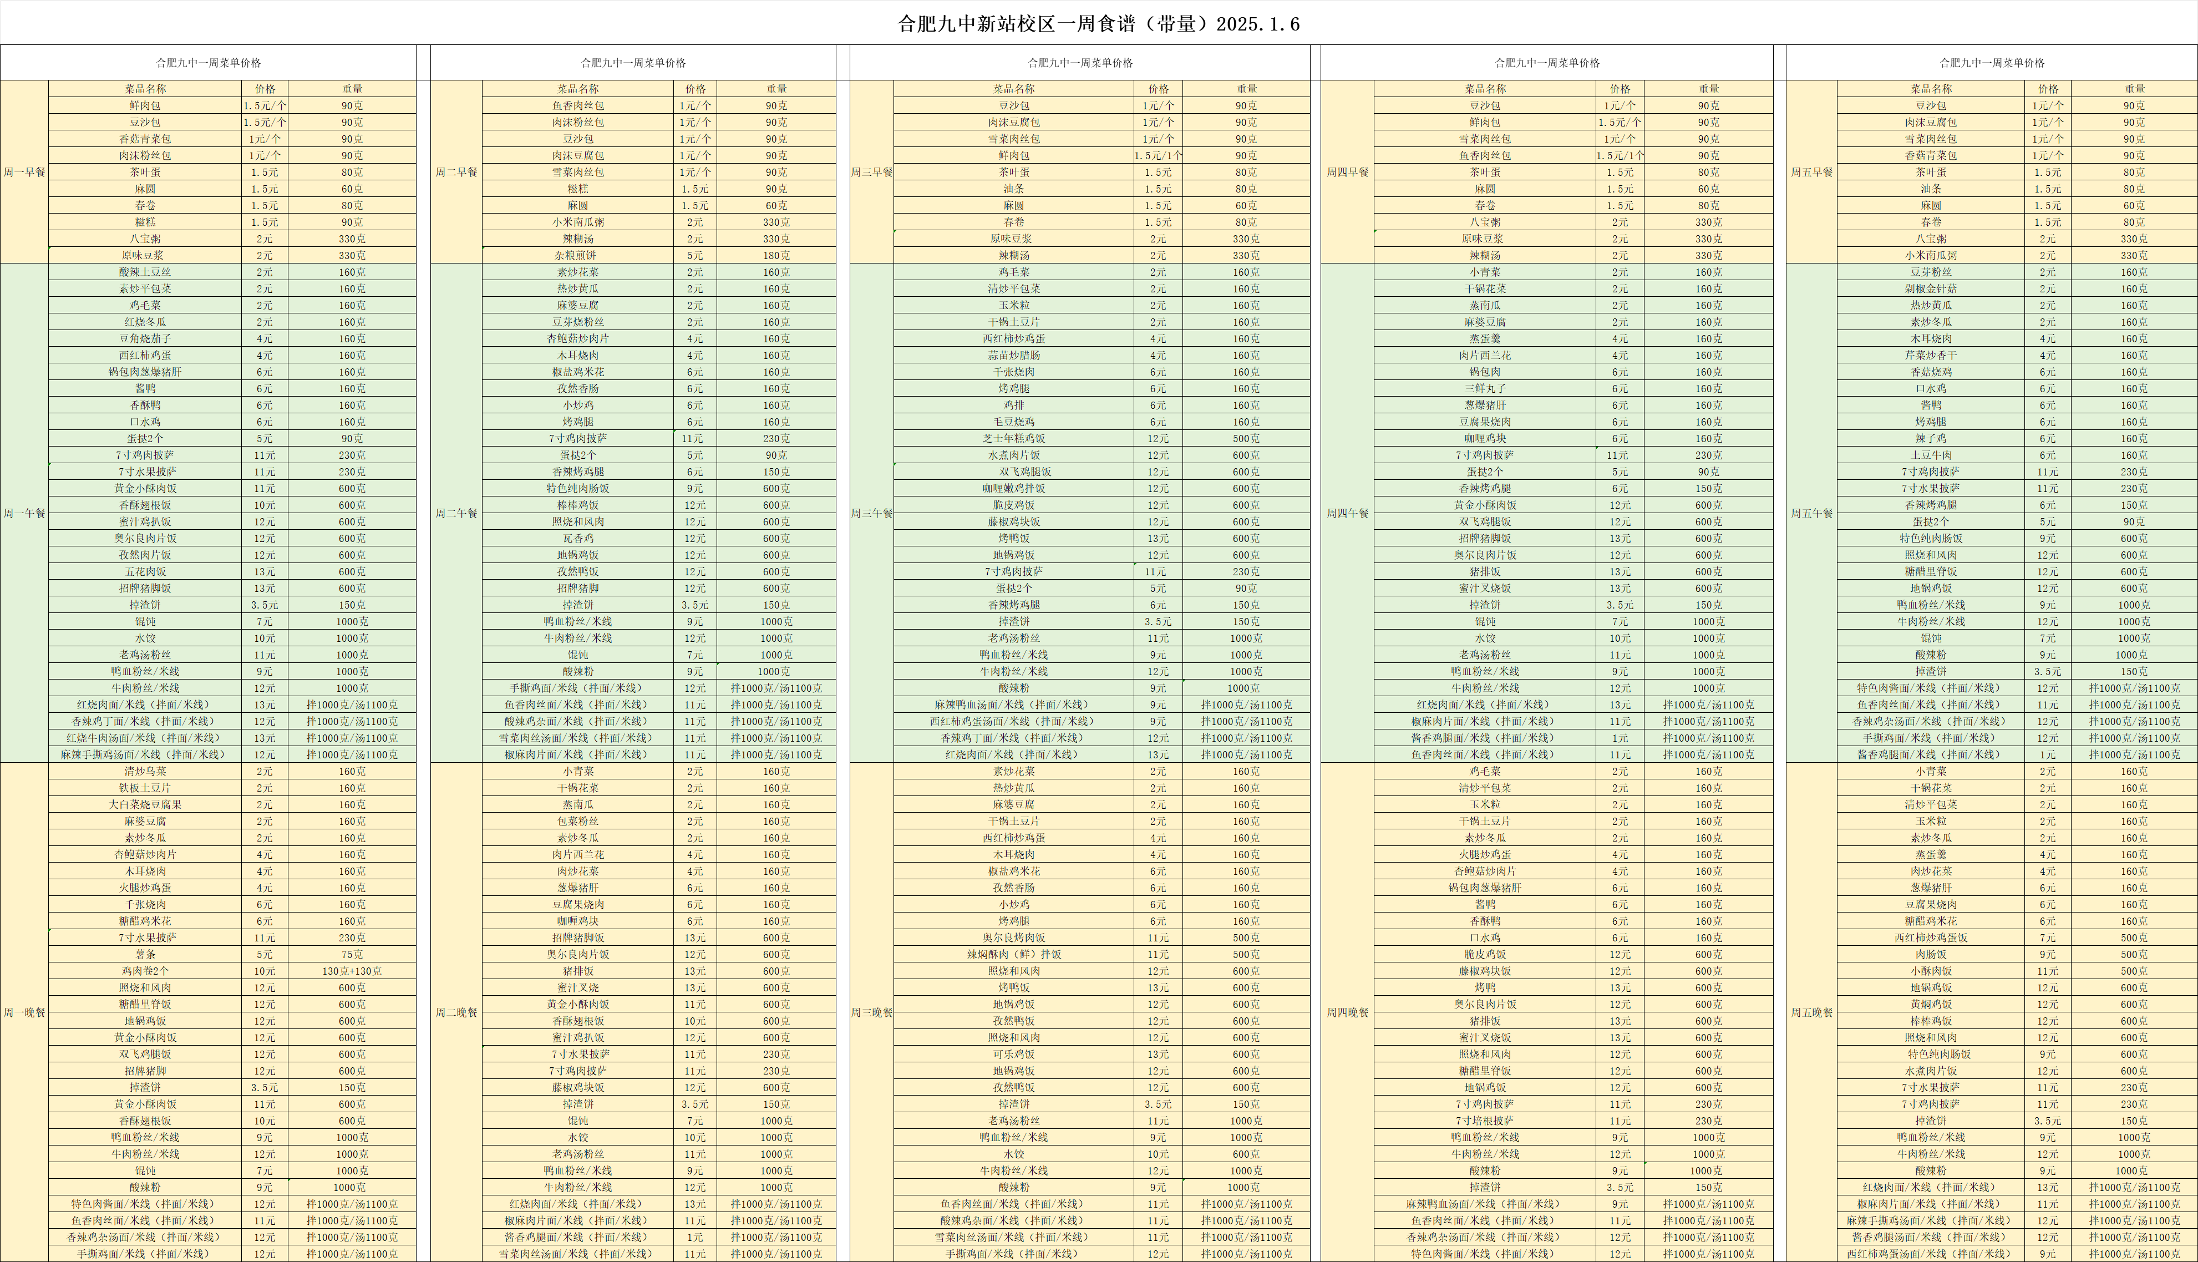This screenshot has height=1262, width=2198.
Task: Click the 180克 weight cell
Action: point(775,256)
